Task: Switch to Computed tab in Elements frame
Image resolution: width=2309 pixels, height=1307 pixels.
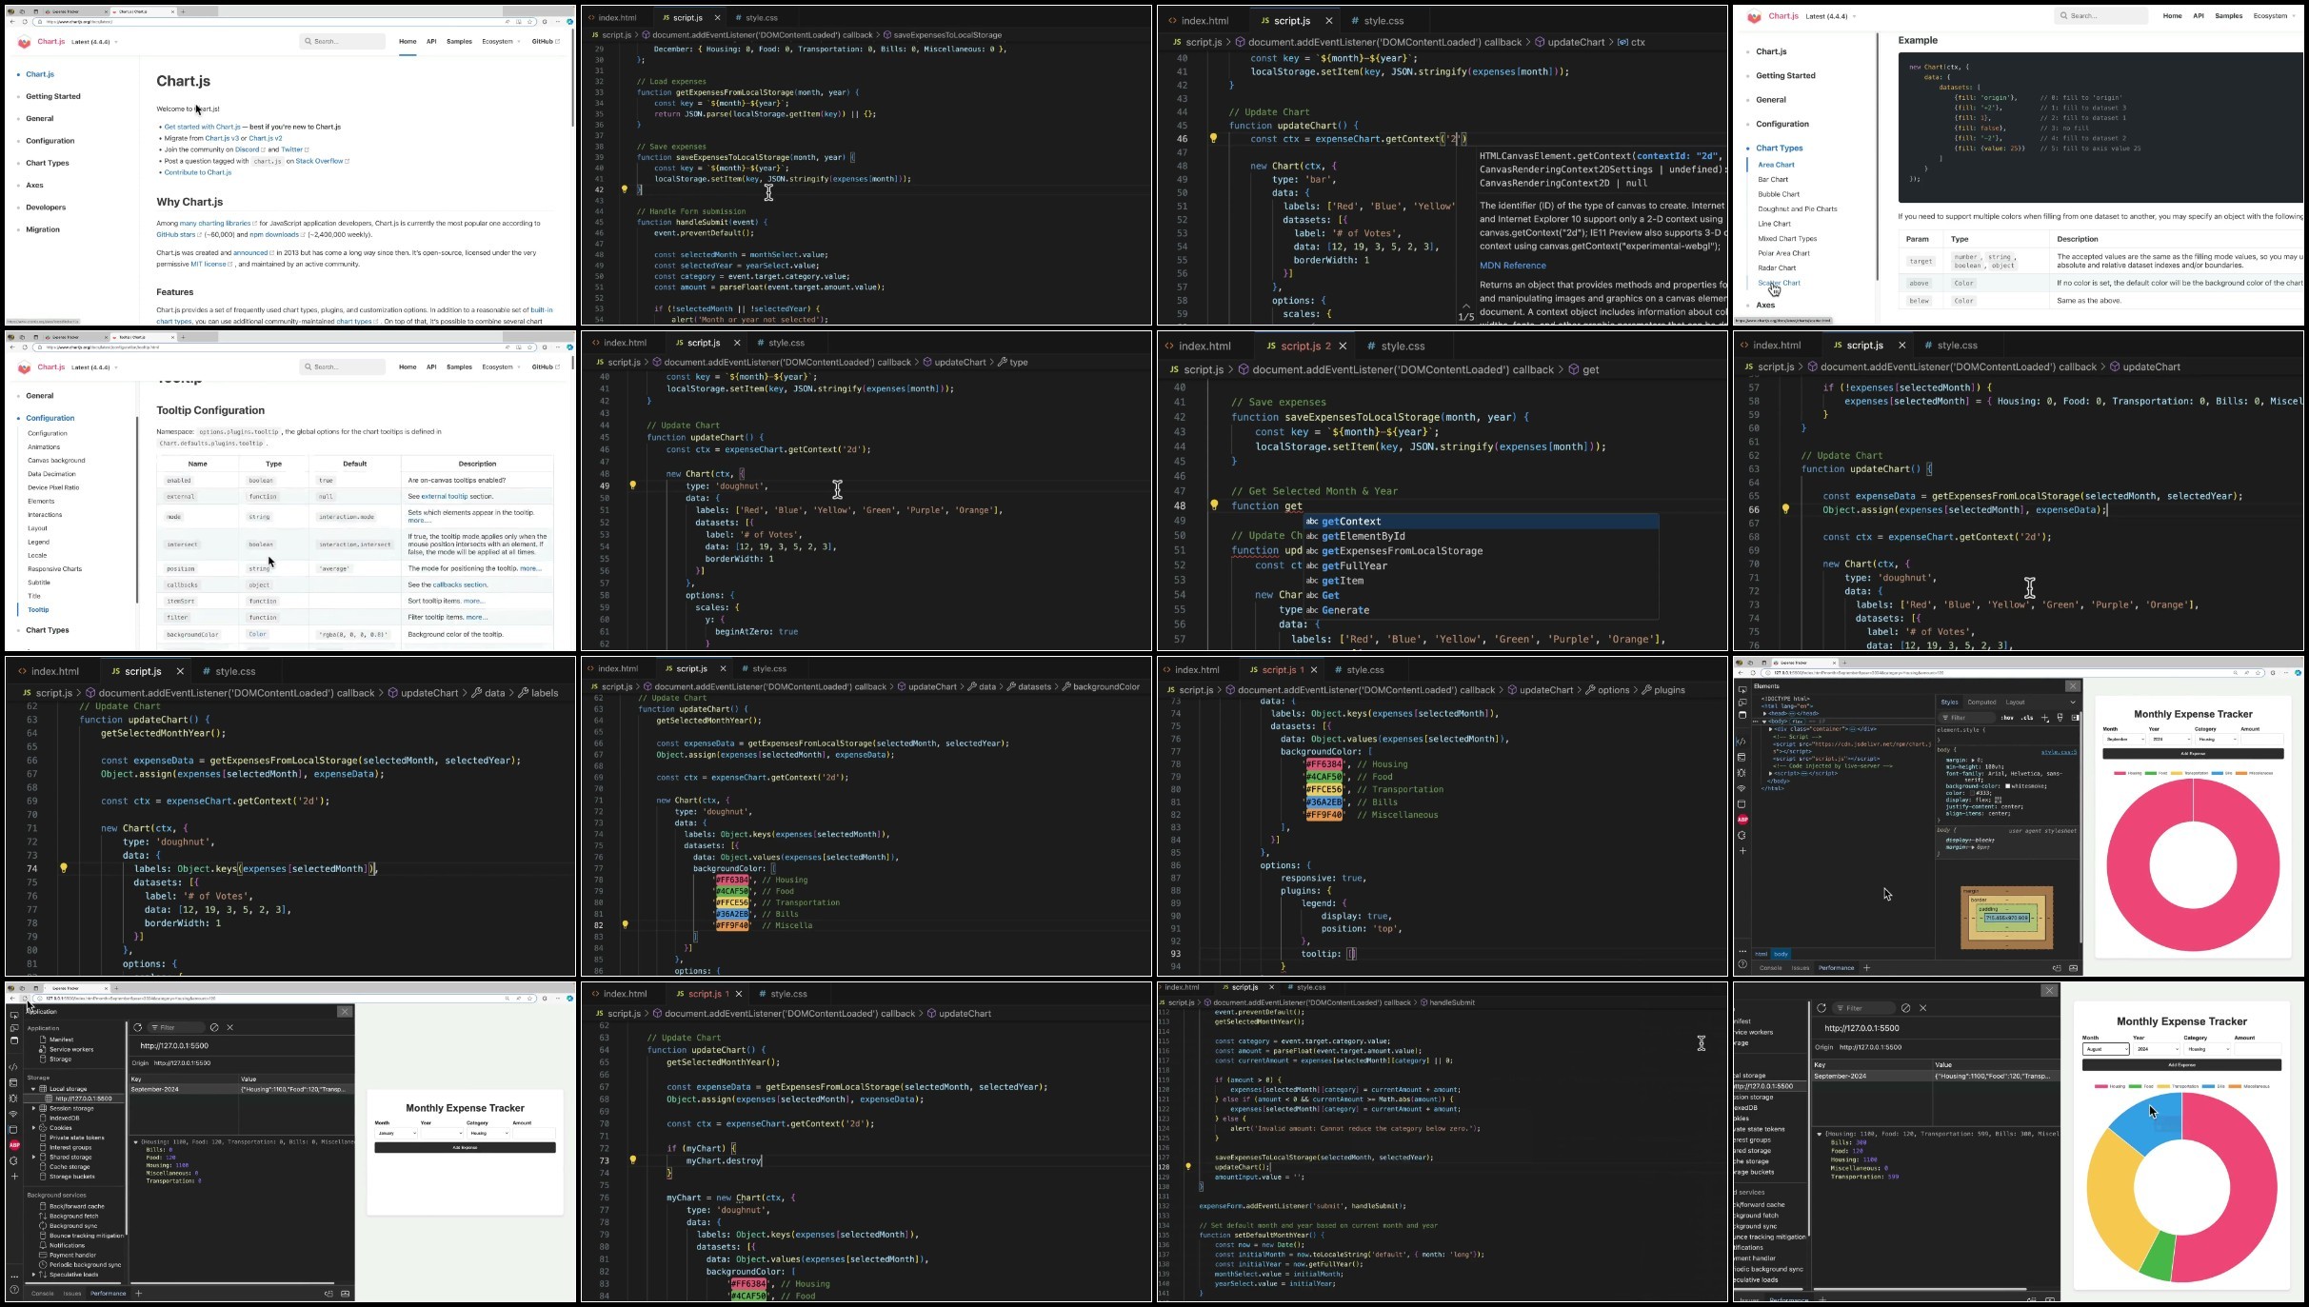Action: click(1981, 703)
